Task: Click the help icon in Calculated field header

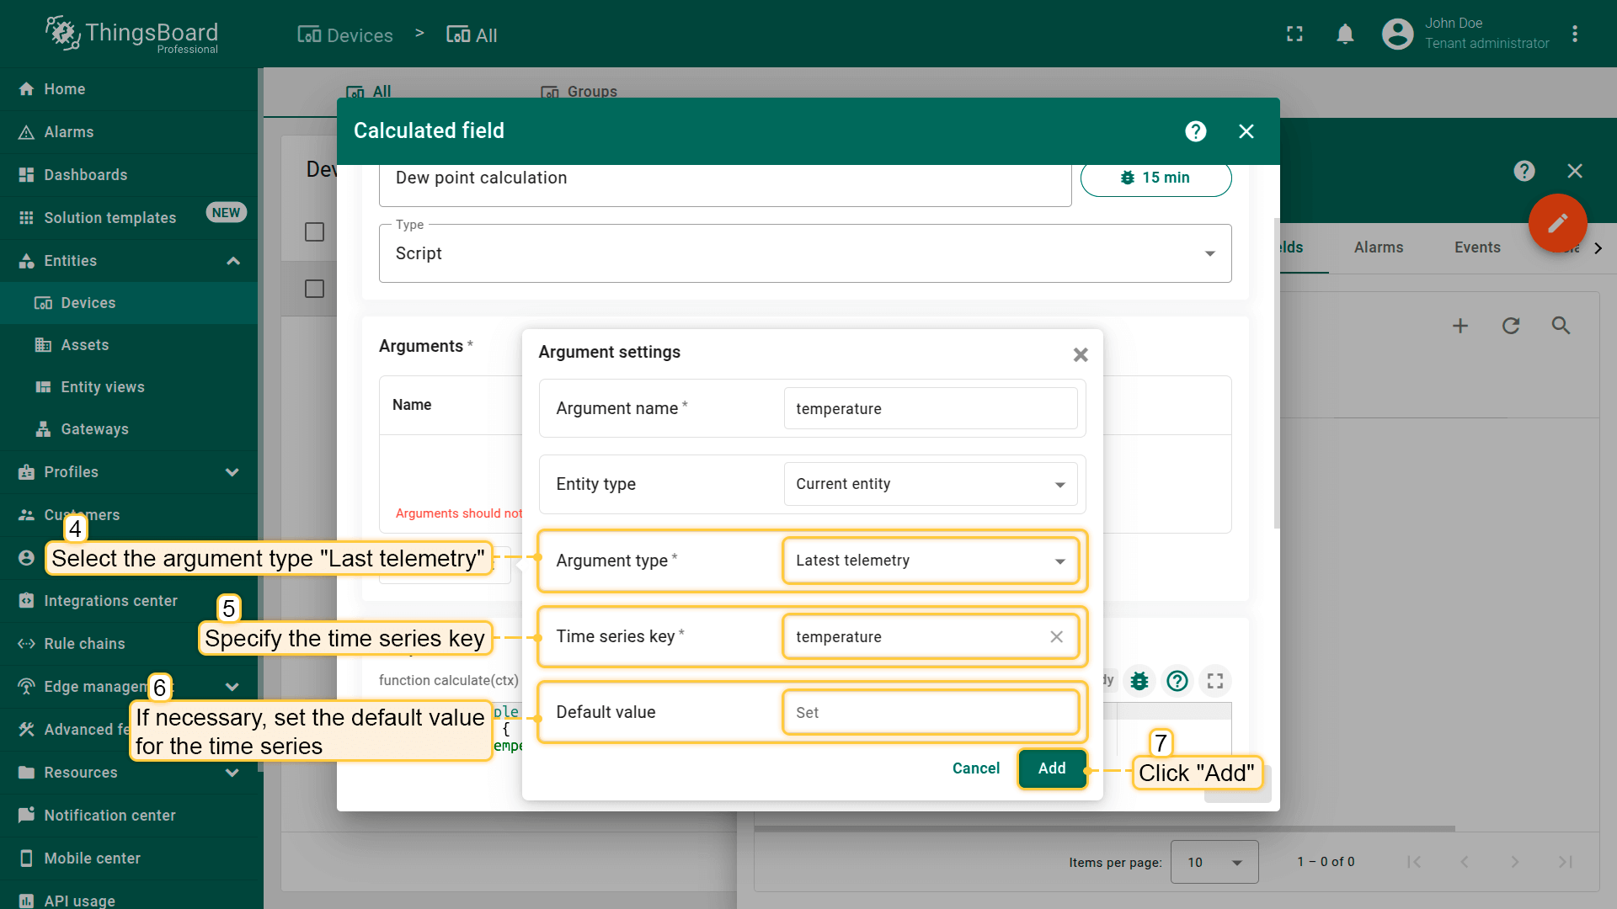Action: [x=1195, y=131]
